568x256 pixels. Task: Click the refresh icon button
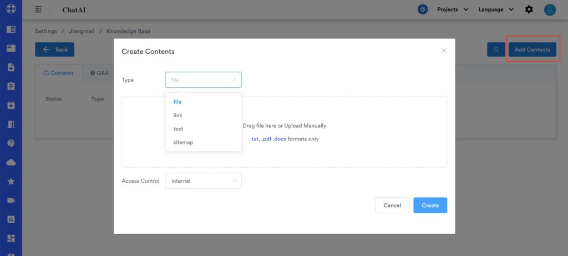496,49
